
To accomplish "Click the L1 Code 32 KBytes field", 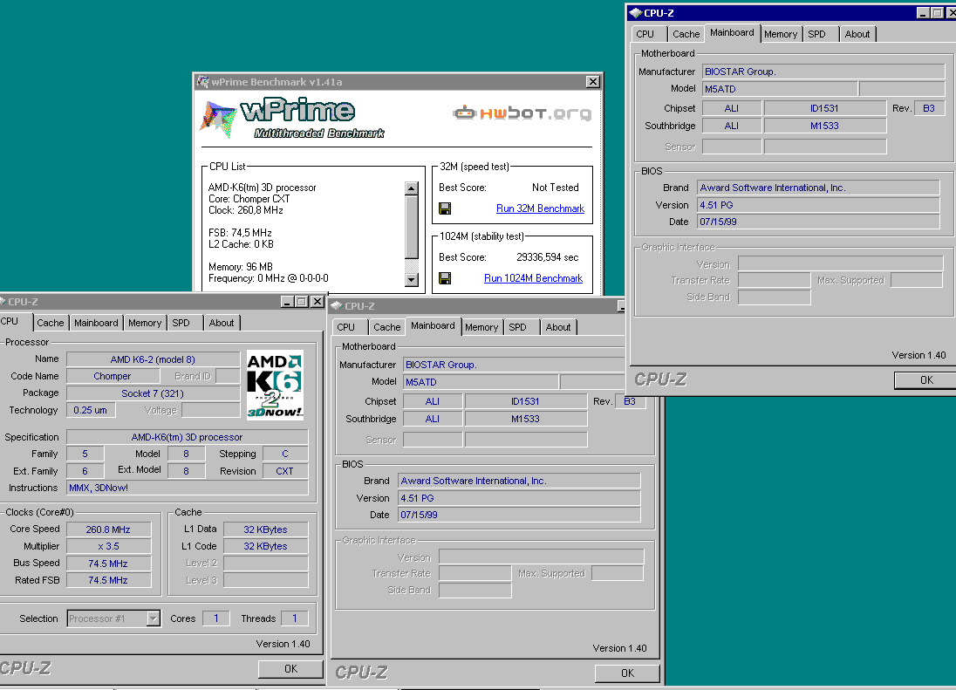I will pos(266,547).
